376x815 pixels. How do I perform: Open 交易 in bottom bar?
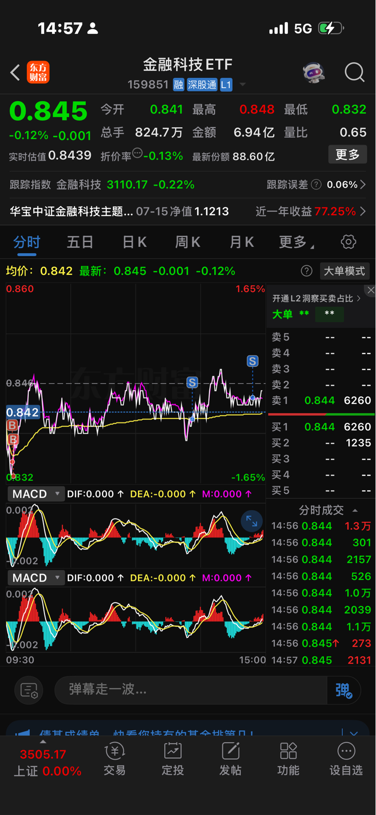click(115, 759)
